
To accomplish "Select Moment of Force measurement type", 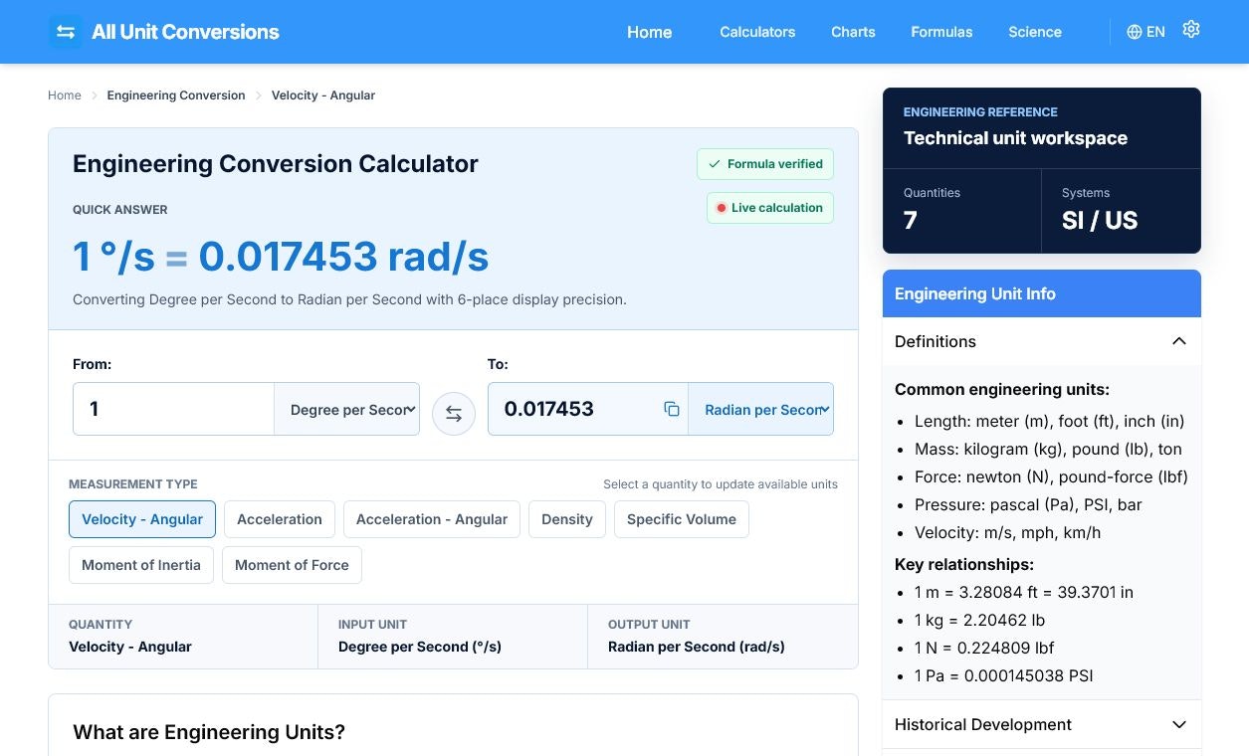I will click(292, 565).
